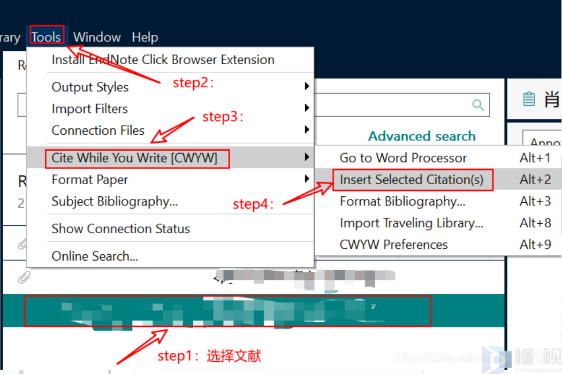Open the Import Filters submenu
This screenshot has width=562, height=374.
tap(89, 109)
